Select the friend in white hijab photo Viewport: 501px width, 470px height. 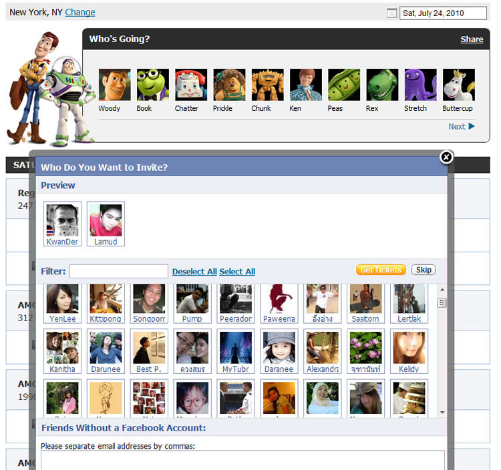click(323, 398)
